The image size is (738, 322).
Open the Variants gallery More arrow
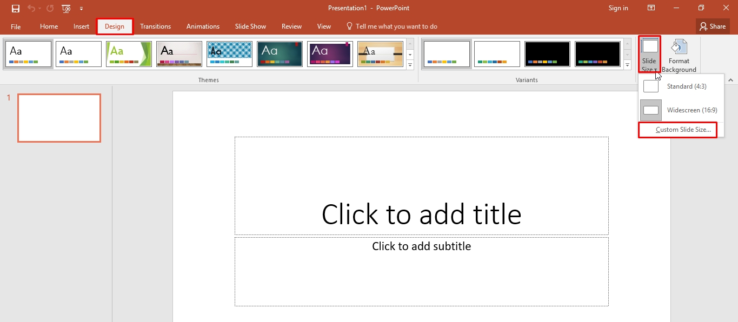[627, 65]
